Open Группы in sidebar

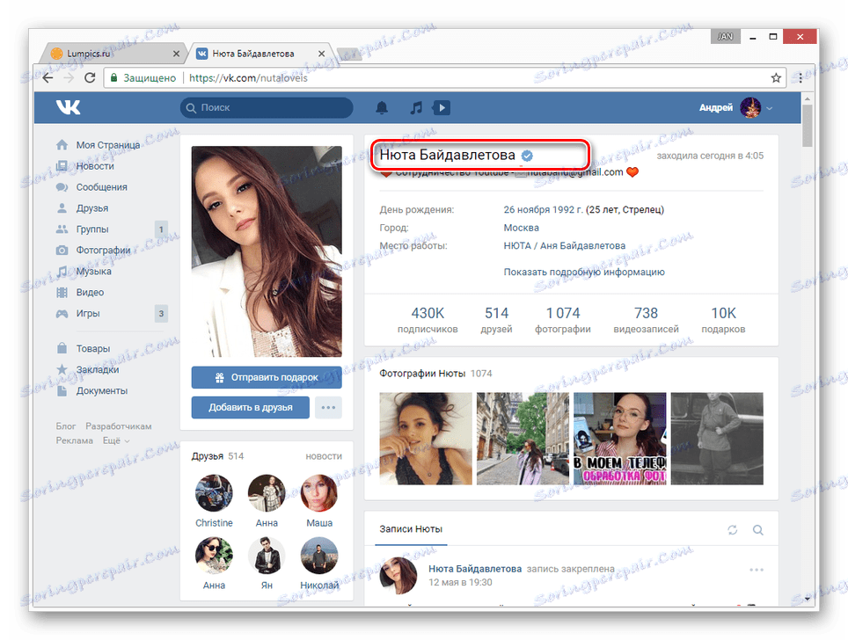pyautogui.click(x=92, y=229)
